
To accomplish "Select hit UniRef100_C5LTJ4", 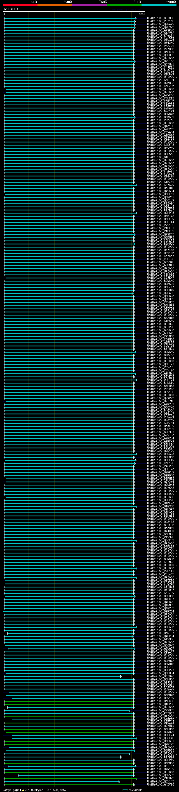I will pos(160,80).
